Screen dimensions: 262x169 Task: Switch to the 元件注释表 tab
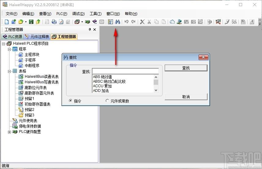coord(37,37)
